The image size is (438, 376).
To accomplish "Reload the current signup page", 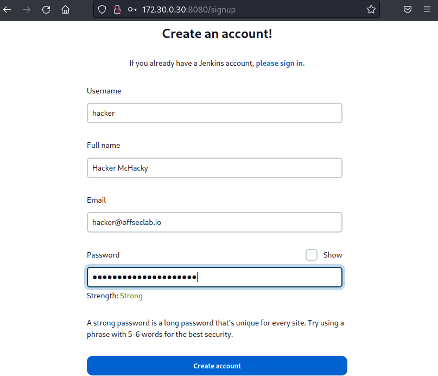I will pos(46,9).
